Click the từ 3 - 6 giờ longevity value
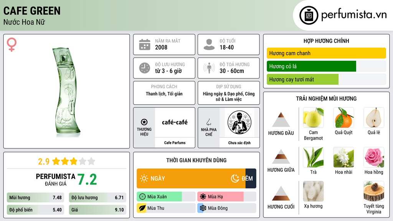 [168, 71]
